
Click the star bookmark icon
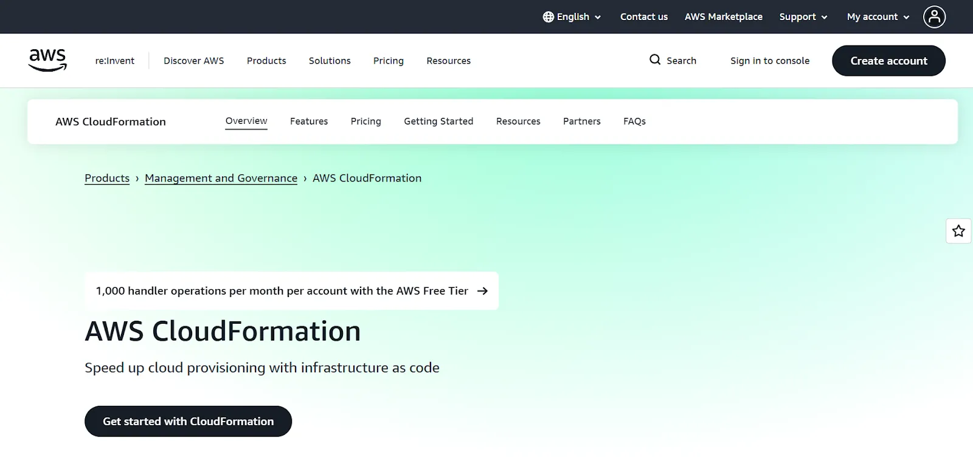pyautogui.click(x=958, y=231)
